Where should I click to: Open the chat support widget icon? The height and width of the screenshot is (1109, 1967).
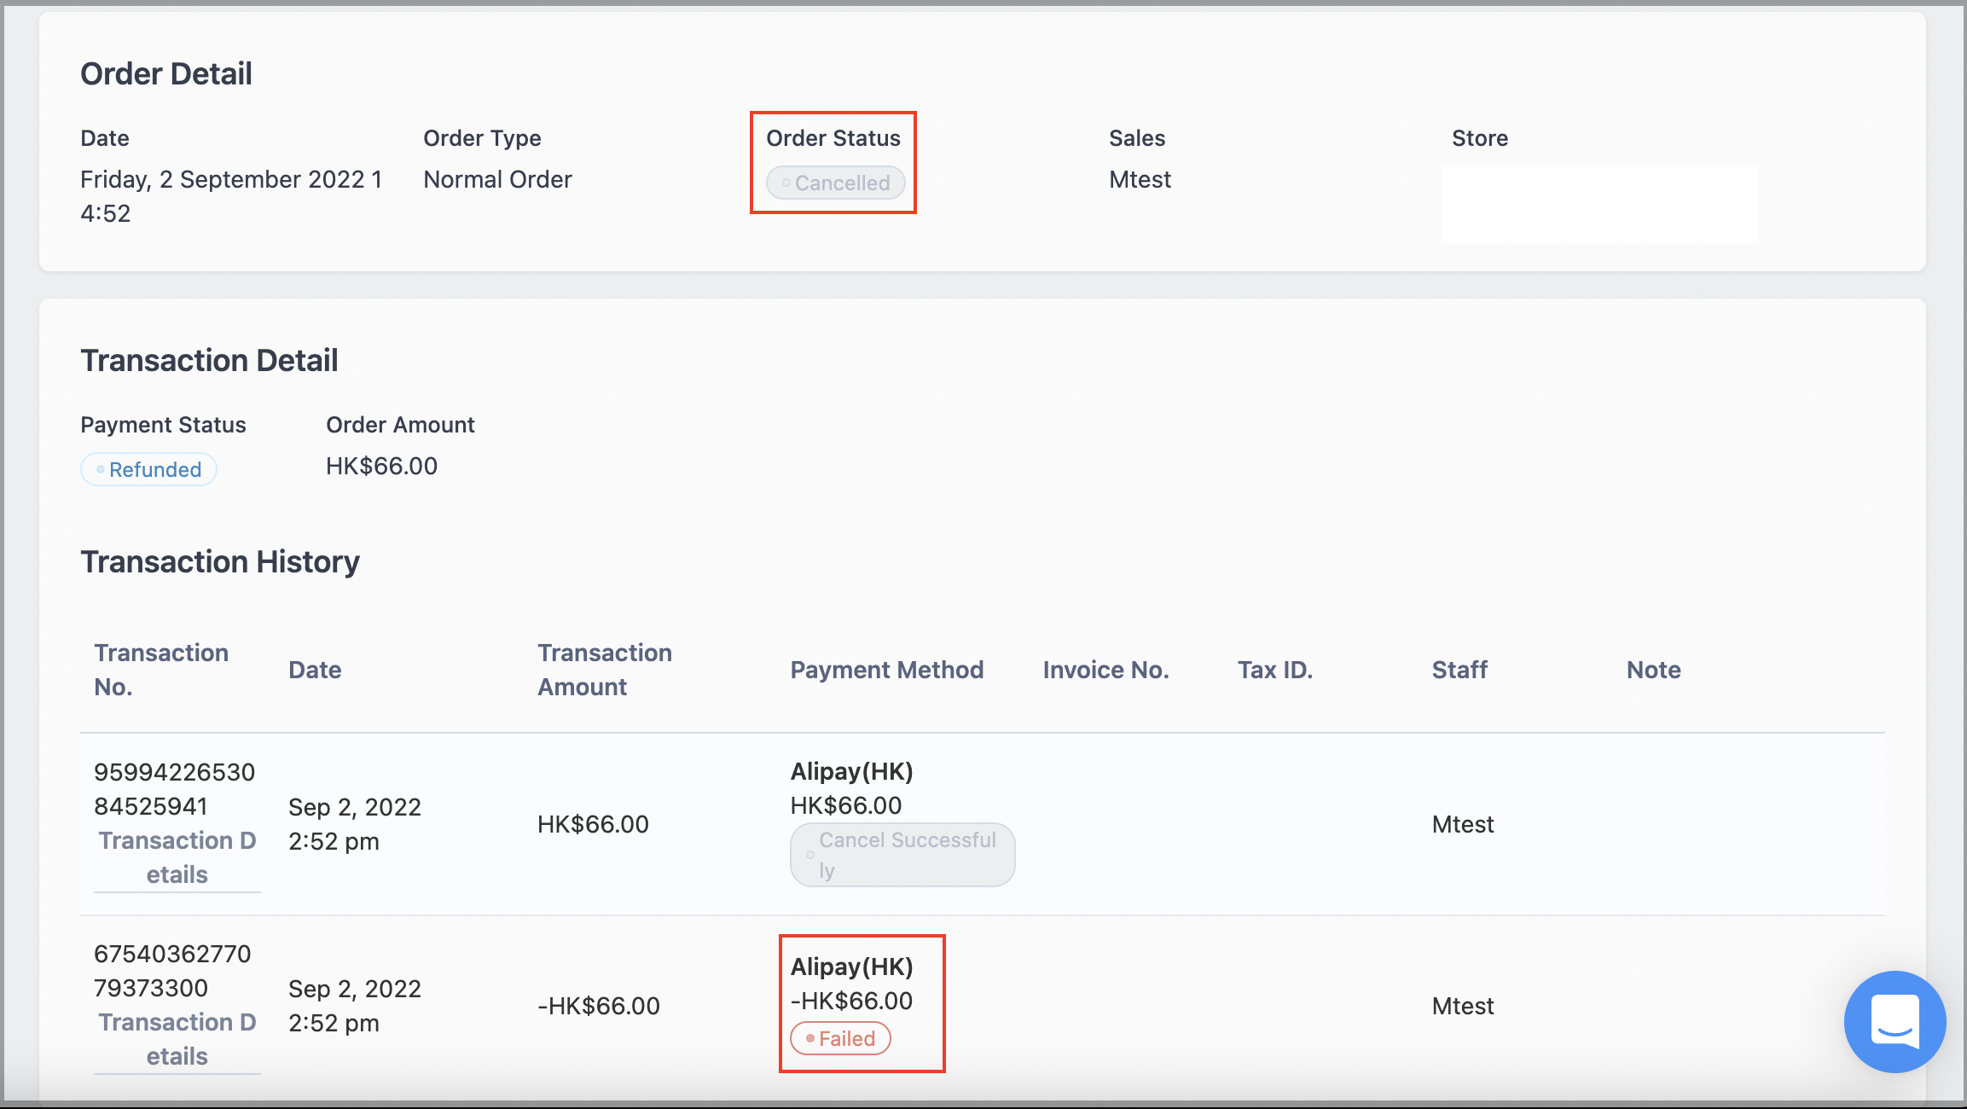coord(1894,1021)
